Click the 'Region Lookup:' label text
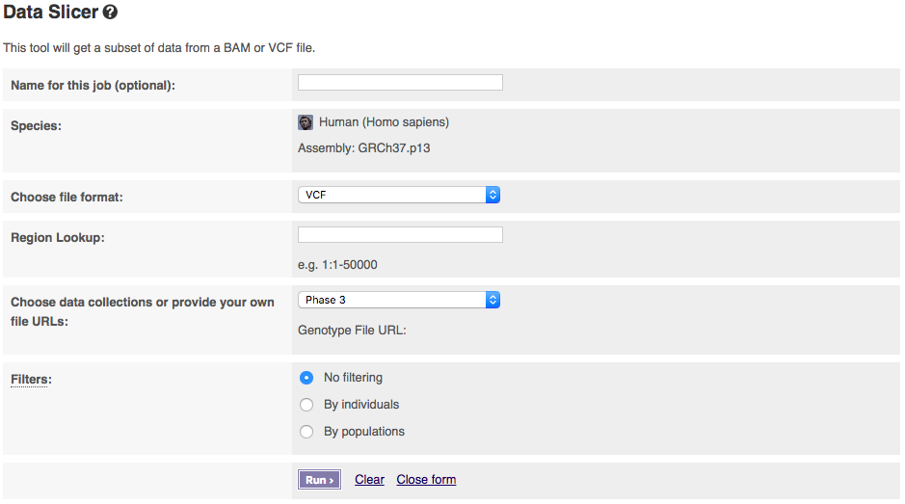The width and height of the screenshot is (905, 504). pos(58,237)
